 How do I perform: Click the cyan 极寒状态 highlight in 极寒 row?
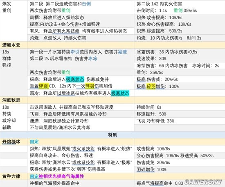click(x=75, y=79)
